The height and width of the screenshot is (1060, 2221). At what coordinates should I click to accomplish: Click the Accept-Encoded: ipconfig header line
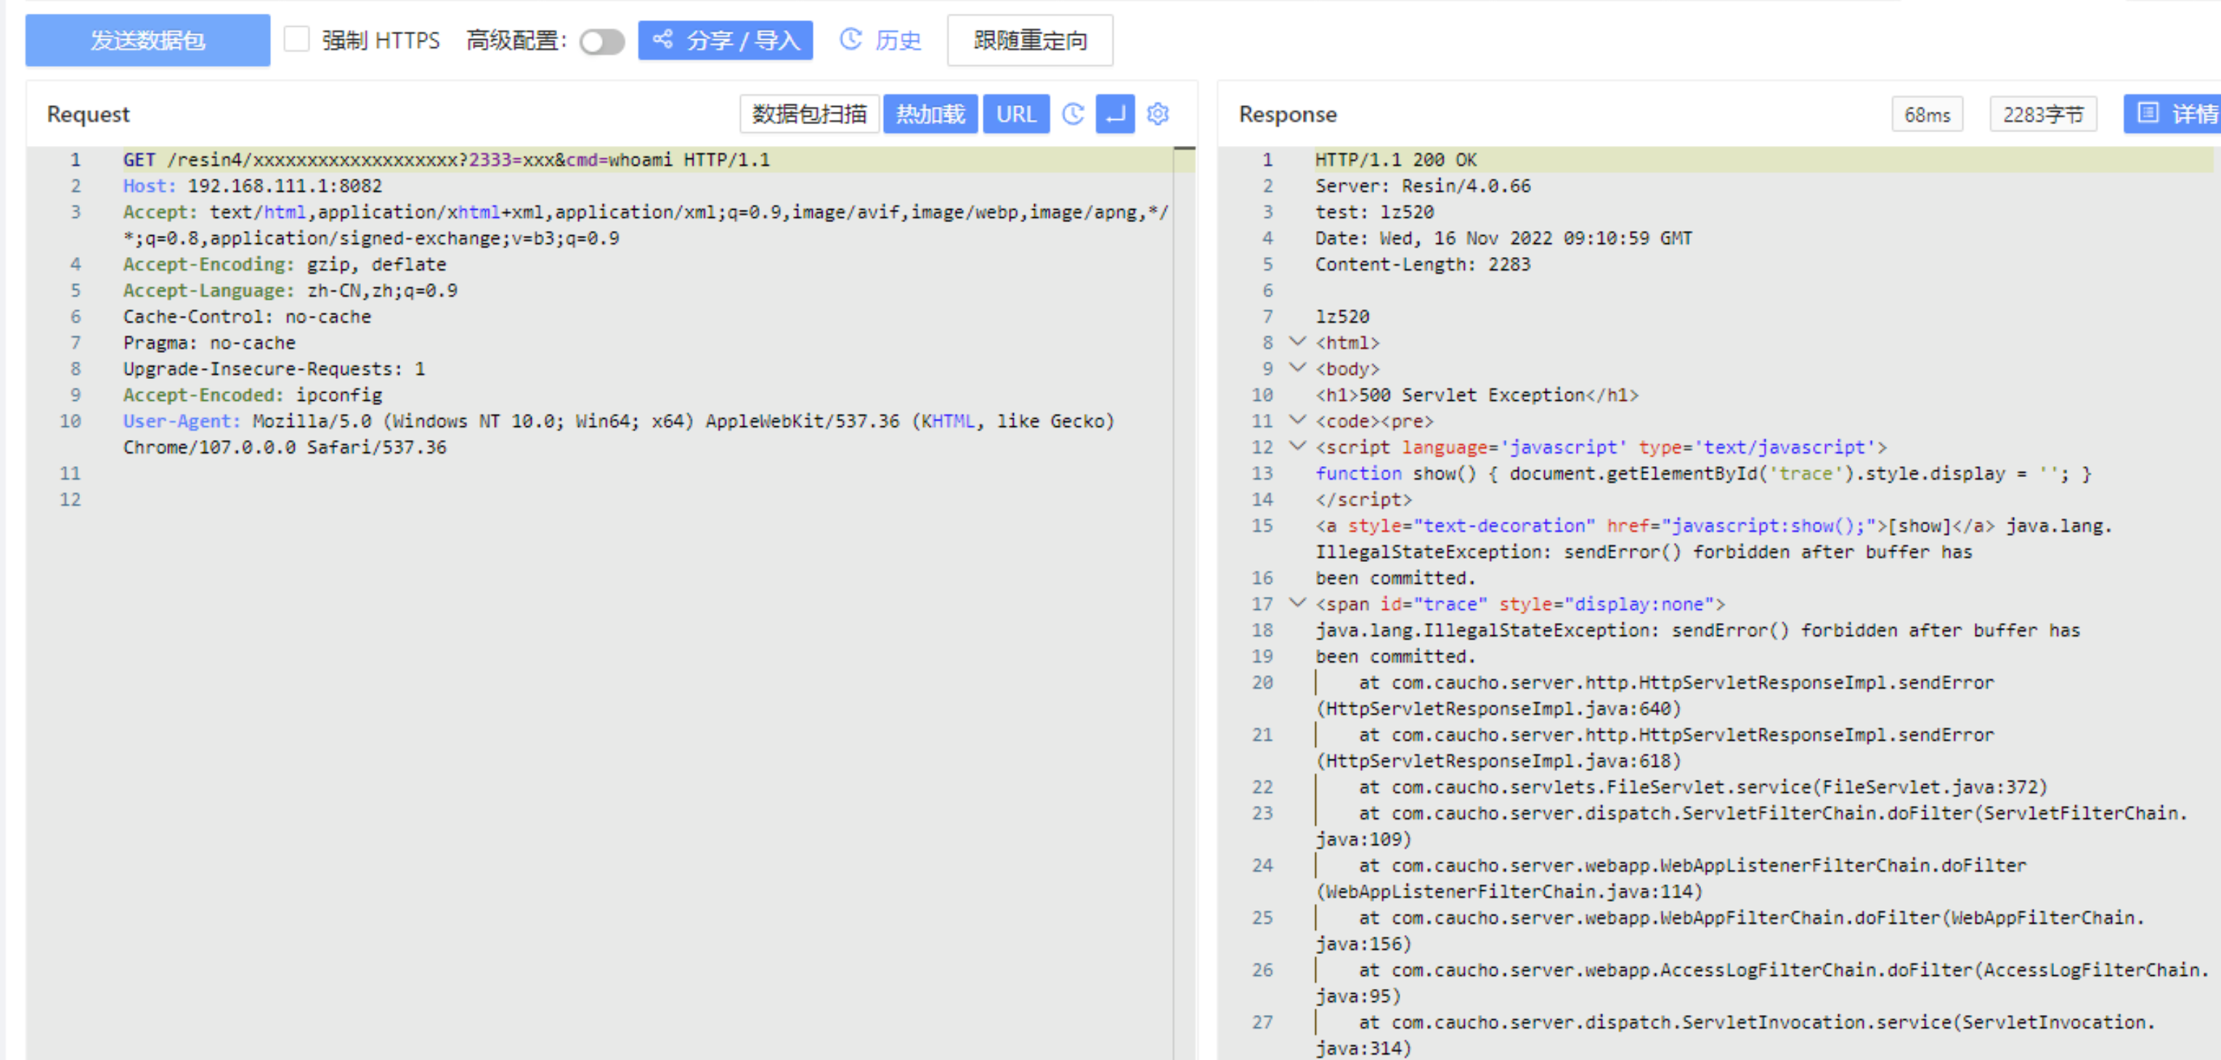click(x=253, y=395)
